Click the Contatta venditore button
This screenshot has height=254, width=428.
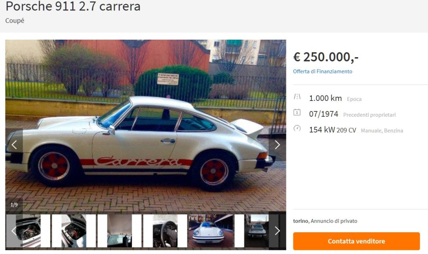pyautogui.click(x=356, y=241)
